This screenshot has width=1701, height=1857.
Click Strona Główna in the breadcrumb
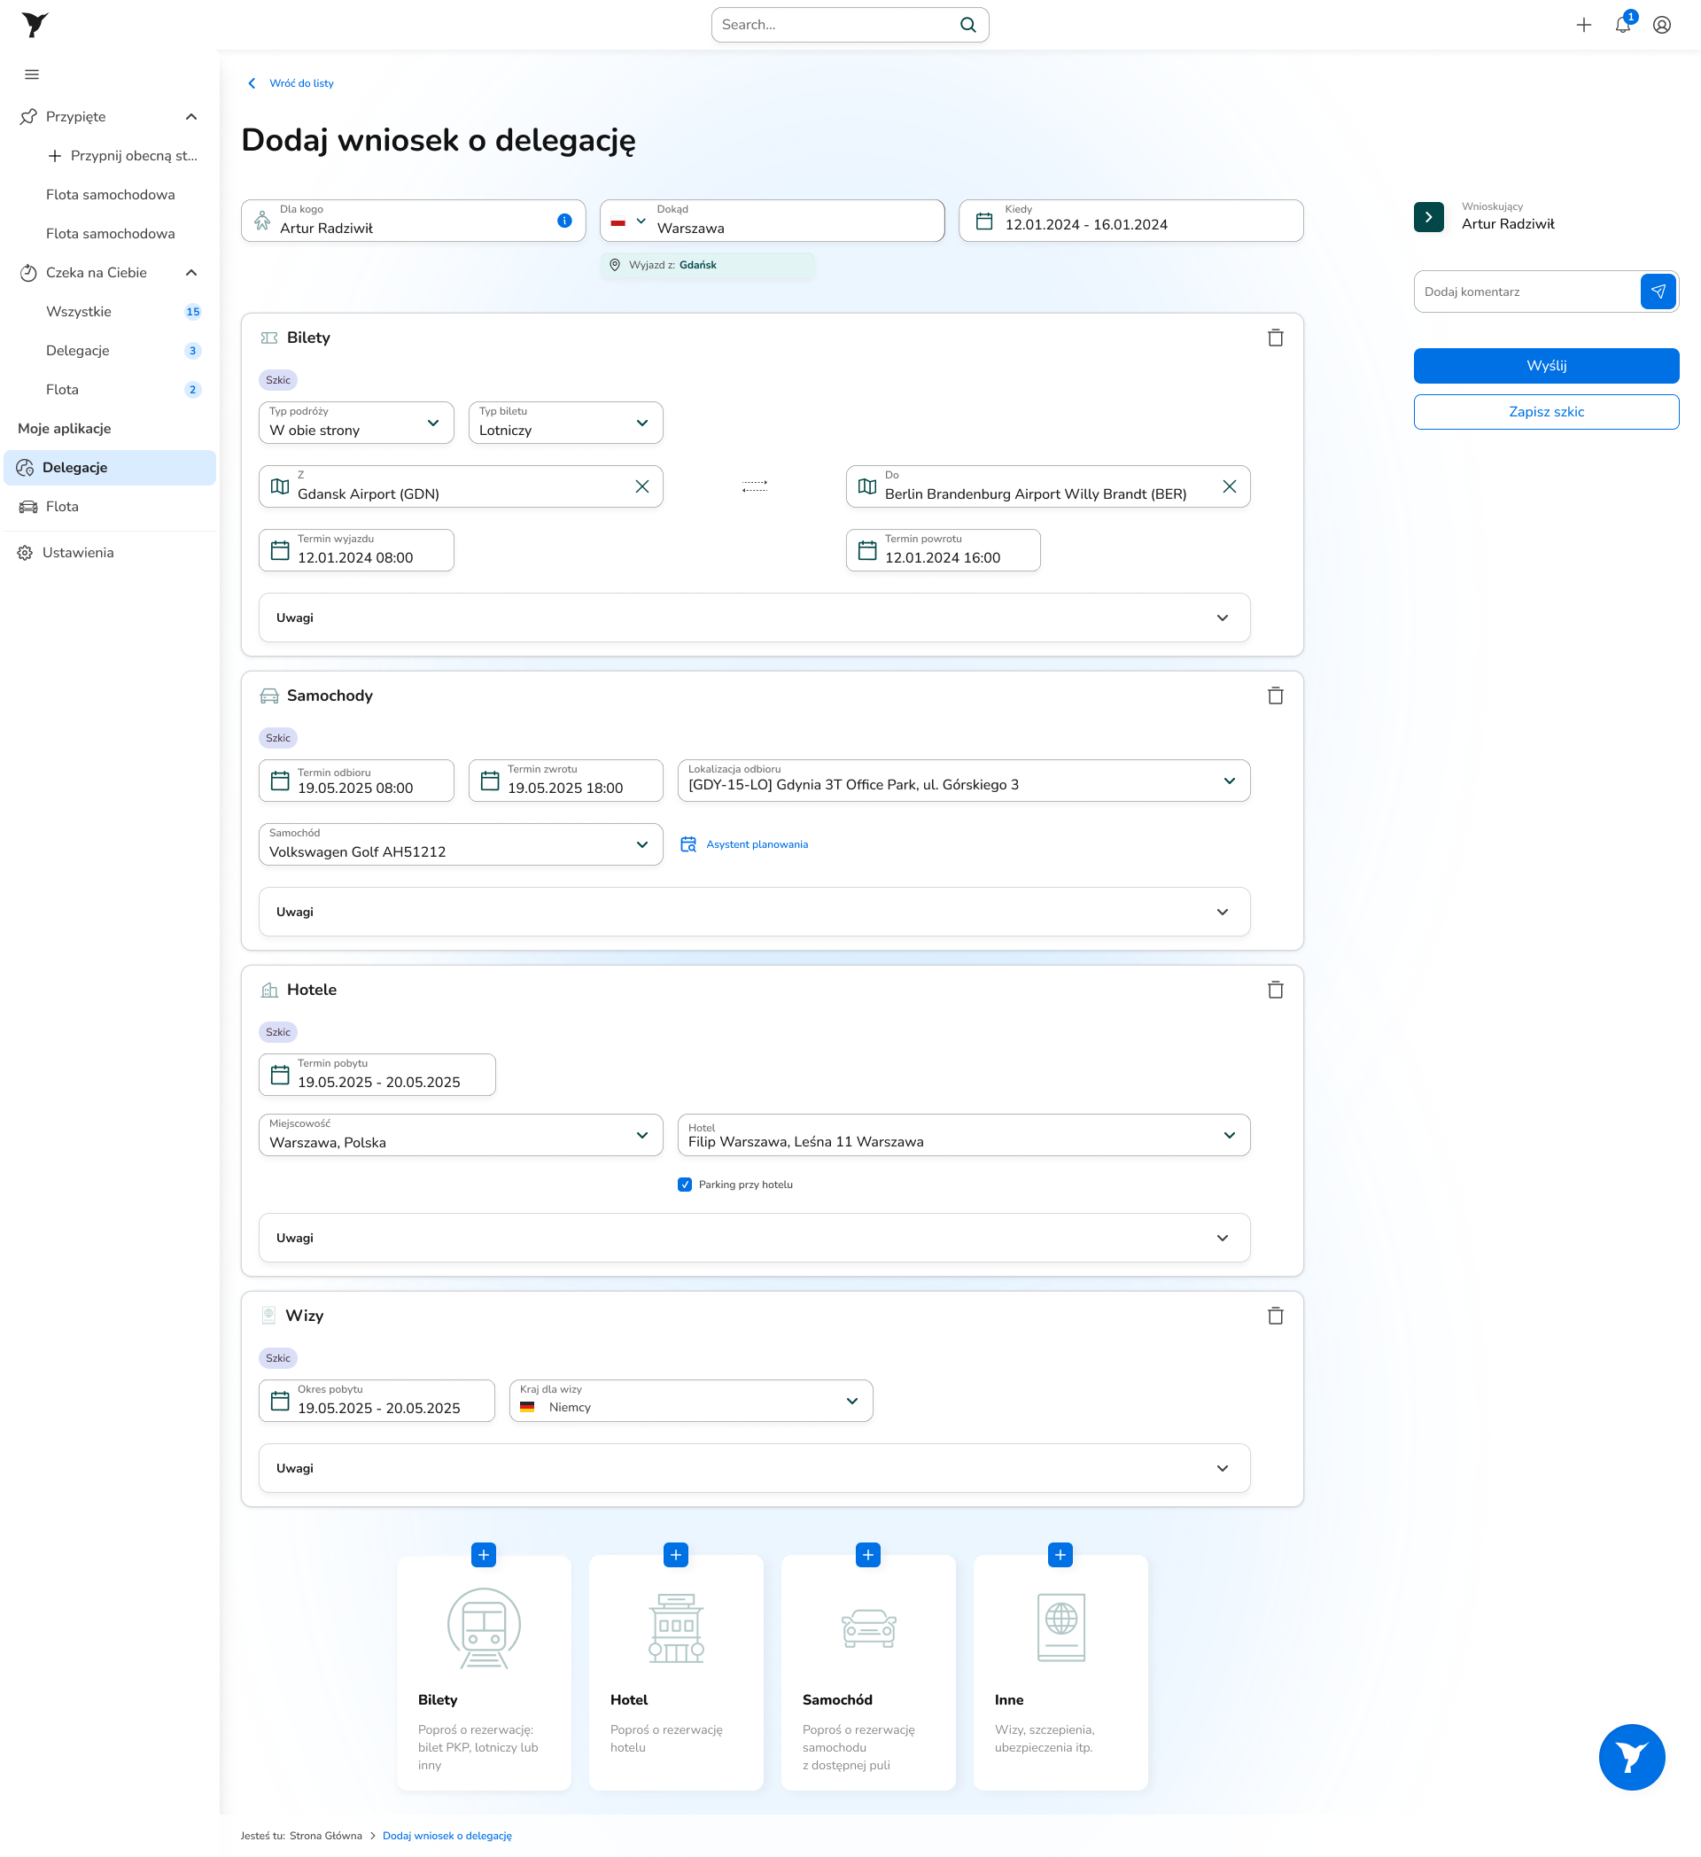click(x=325, y=1836)
